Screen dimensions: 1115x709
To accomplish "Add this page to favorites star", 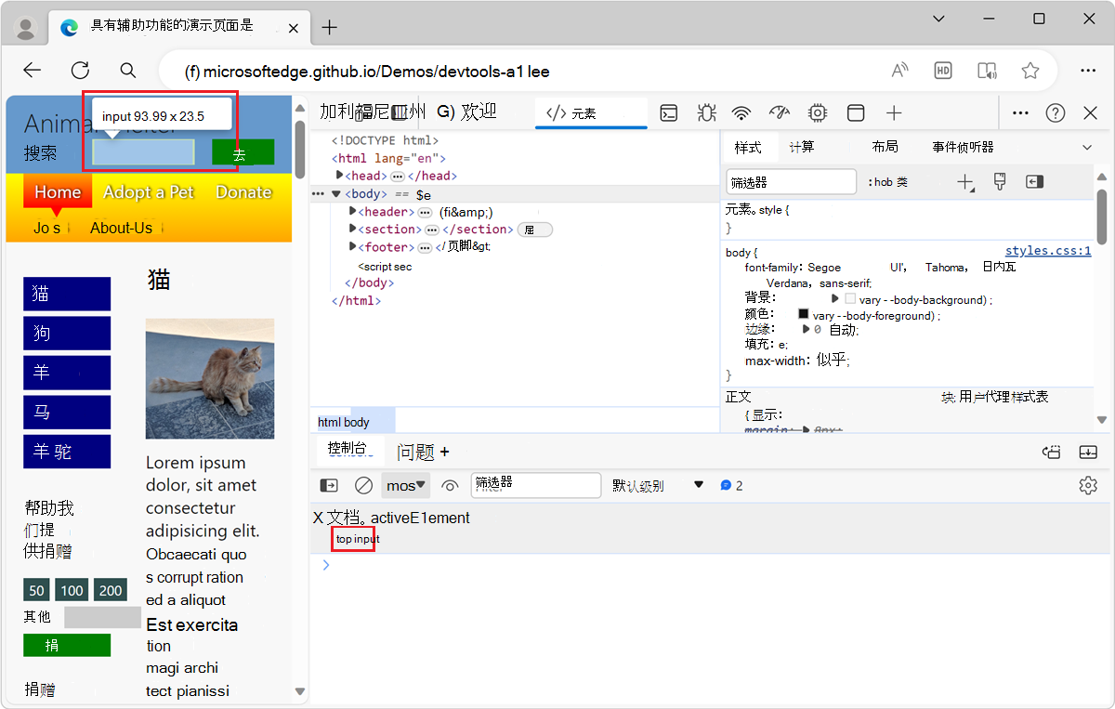I will pyautogui.click(x=1030, y=71).
